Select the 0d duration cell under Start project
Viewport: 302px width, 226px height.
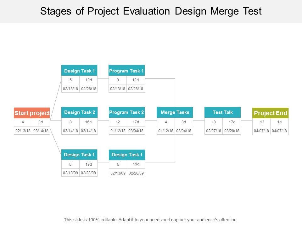41,122
